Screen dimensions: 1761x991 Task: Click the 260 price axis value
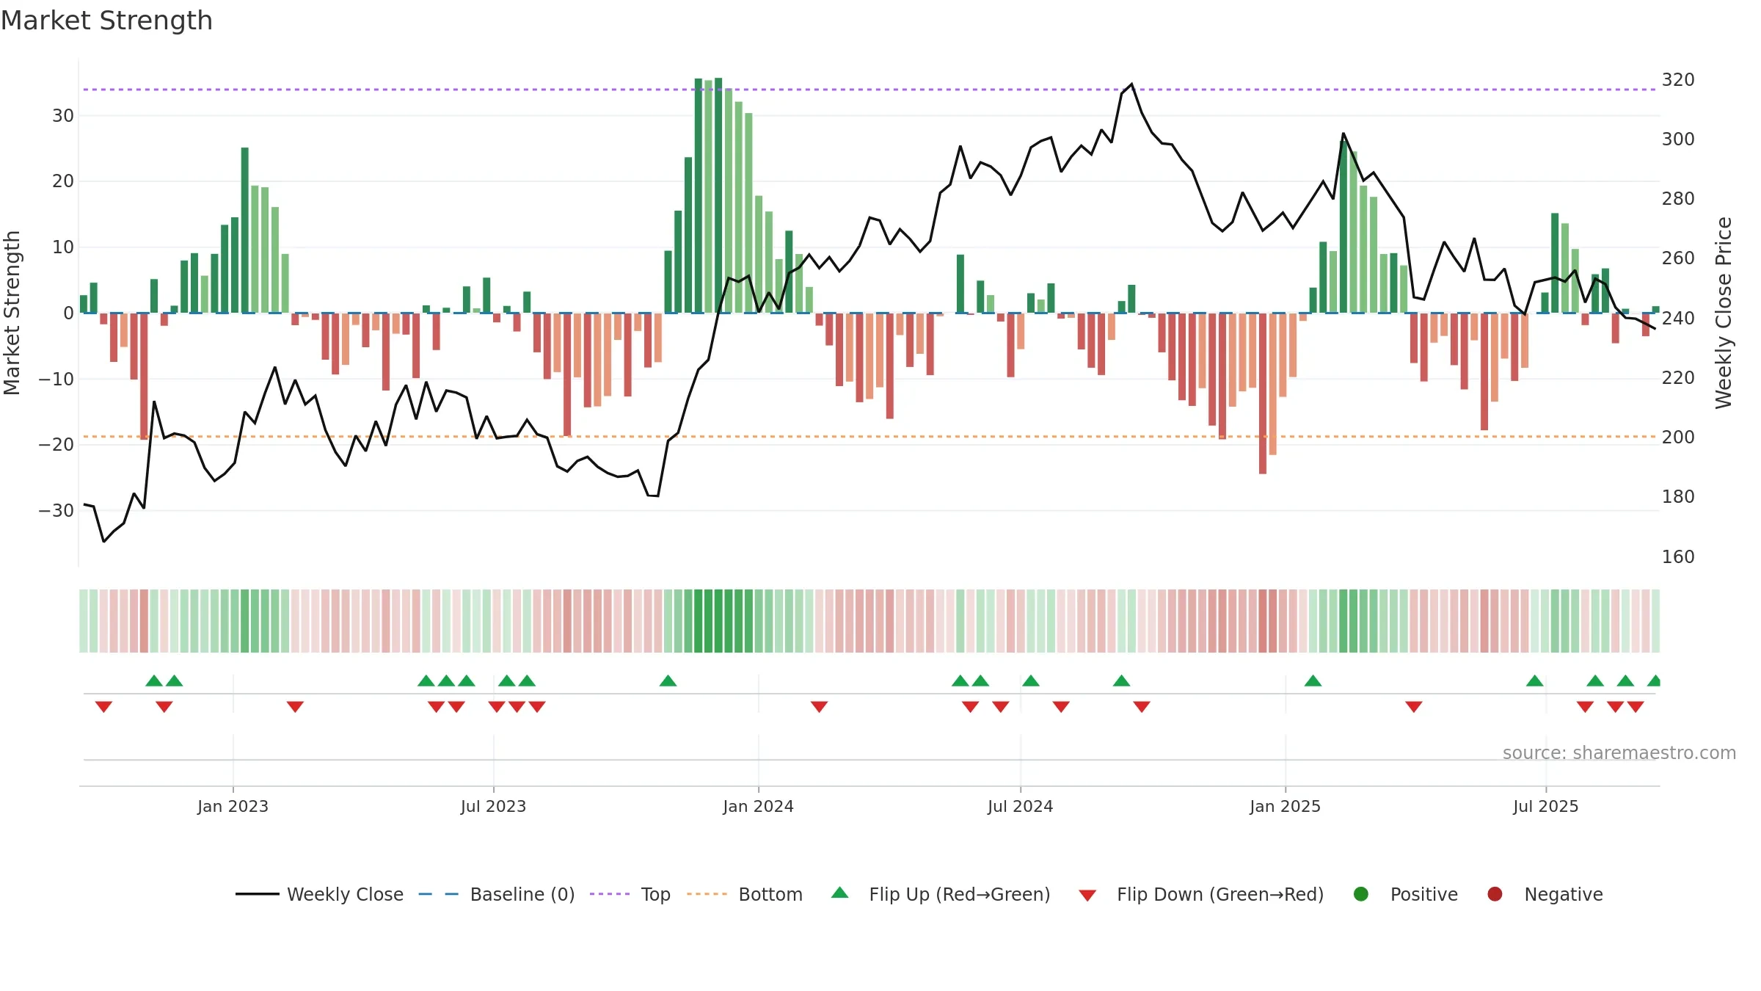click(x=1678, y=258)
